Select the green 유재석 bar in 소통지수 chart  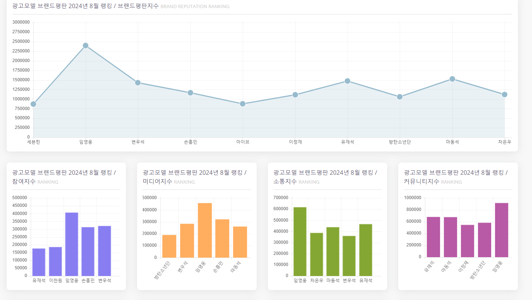(365, 250)
